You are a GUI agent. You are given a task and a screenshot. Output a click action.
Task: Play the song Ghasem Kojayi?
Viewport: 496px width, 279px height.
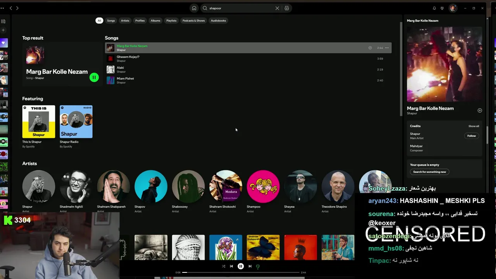coord(248,59)
